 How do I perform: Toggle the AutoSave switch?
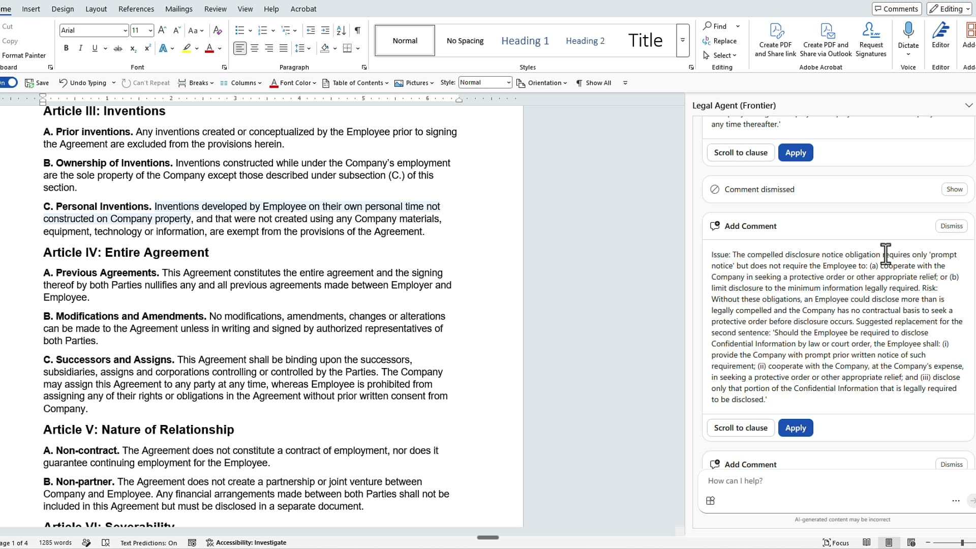(9, 82)
